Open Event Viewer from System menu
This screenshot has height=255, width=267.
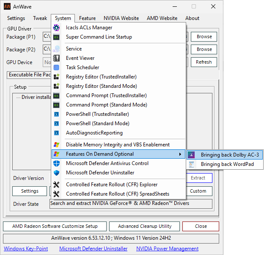(118, 58)
